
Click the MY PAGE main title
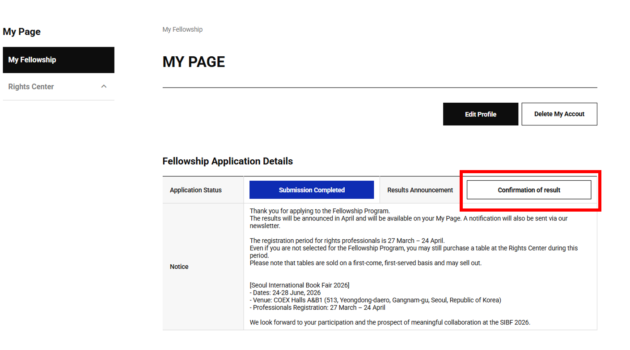pyautogui.click(x=194, y=62)
